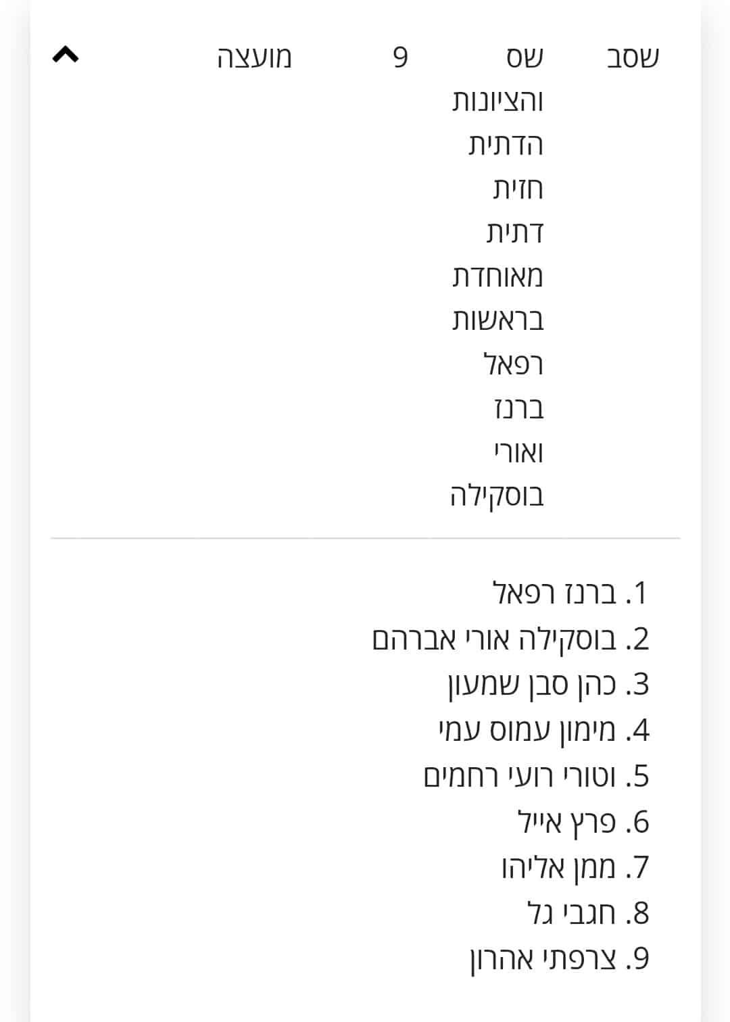This screenshot has width=730, height=1022.
Task: Click the word בוסקילה in party name
Action: point(497,497)
